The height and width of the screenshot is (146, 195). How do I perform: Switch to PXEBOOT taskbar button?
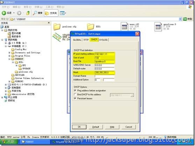35,142
